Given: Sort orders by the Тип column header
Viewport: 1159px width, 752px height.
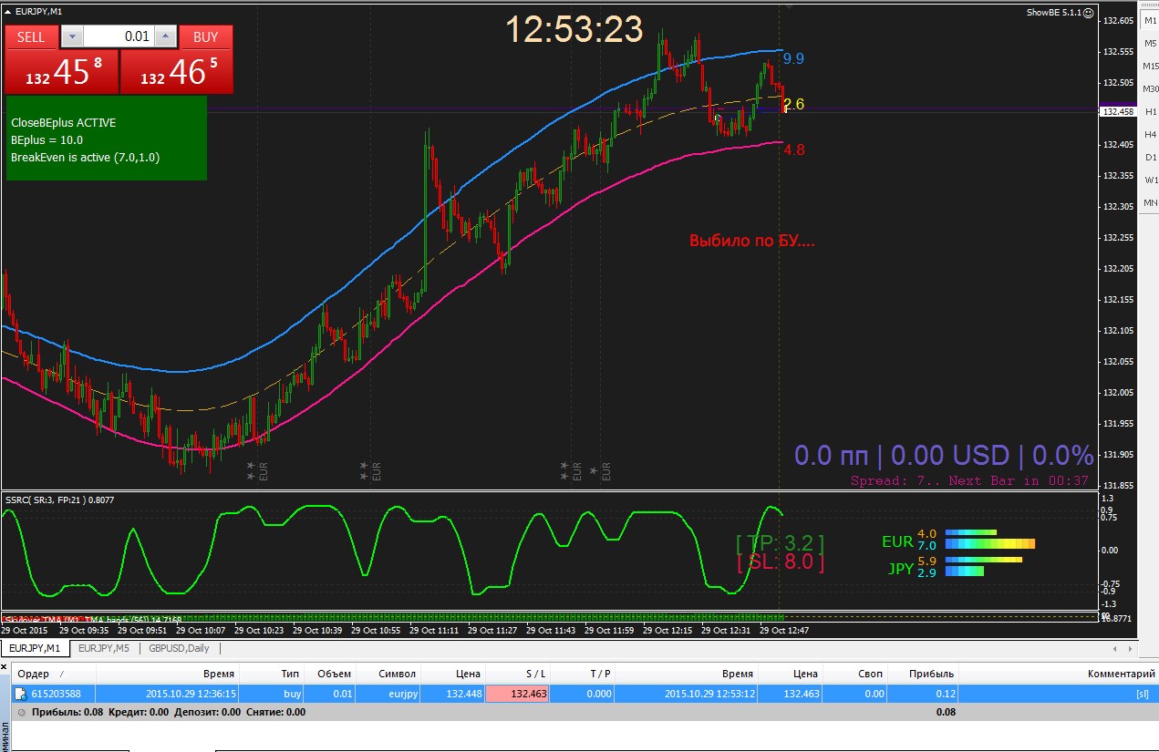Looking at the screenshot, I should [x=273, y=674].
